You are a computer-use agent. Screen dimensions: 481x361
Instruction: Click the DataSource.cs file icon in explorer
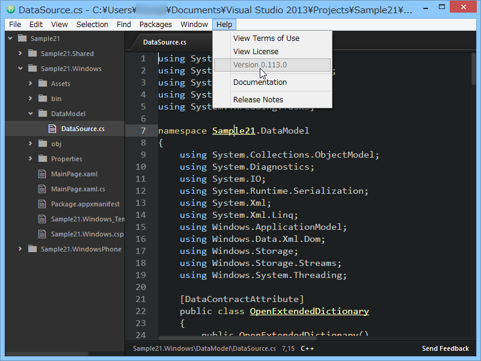coord(51,128)
